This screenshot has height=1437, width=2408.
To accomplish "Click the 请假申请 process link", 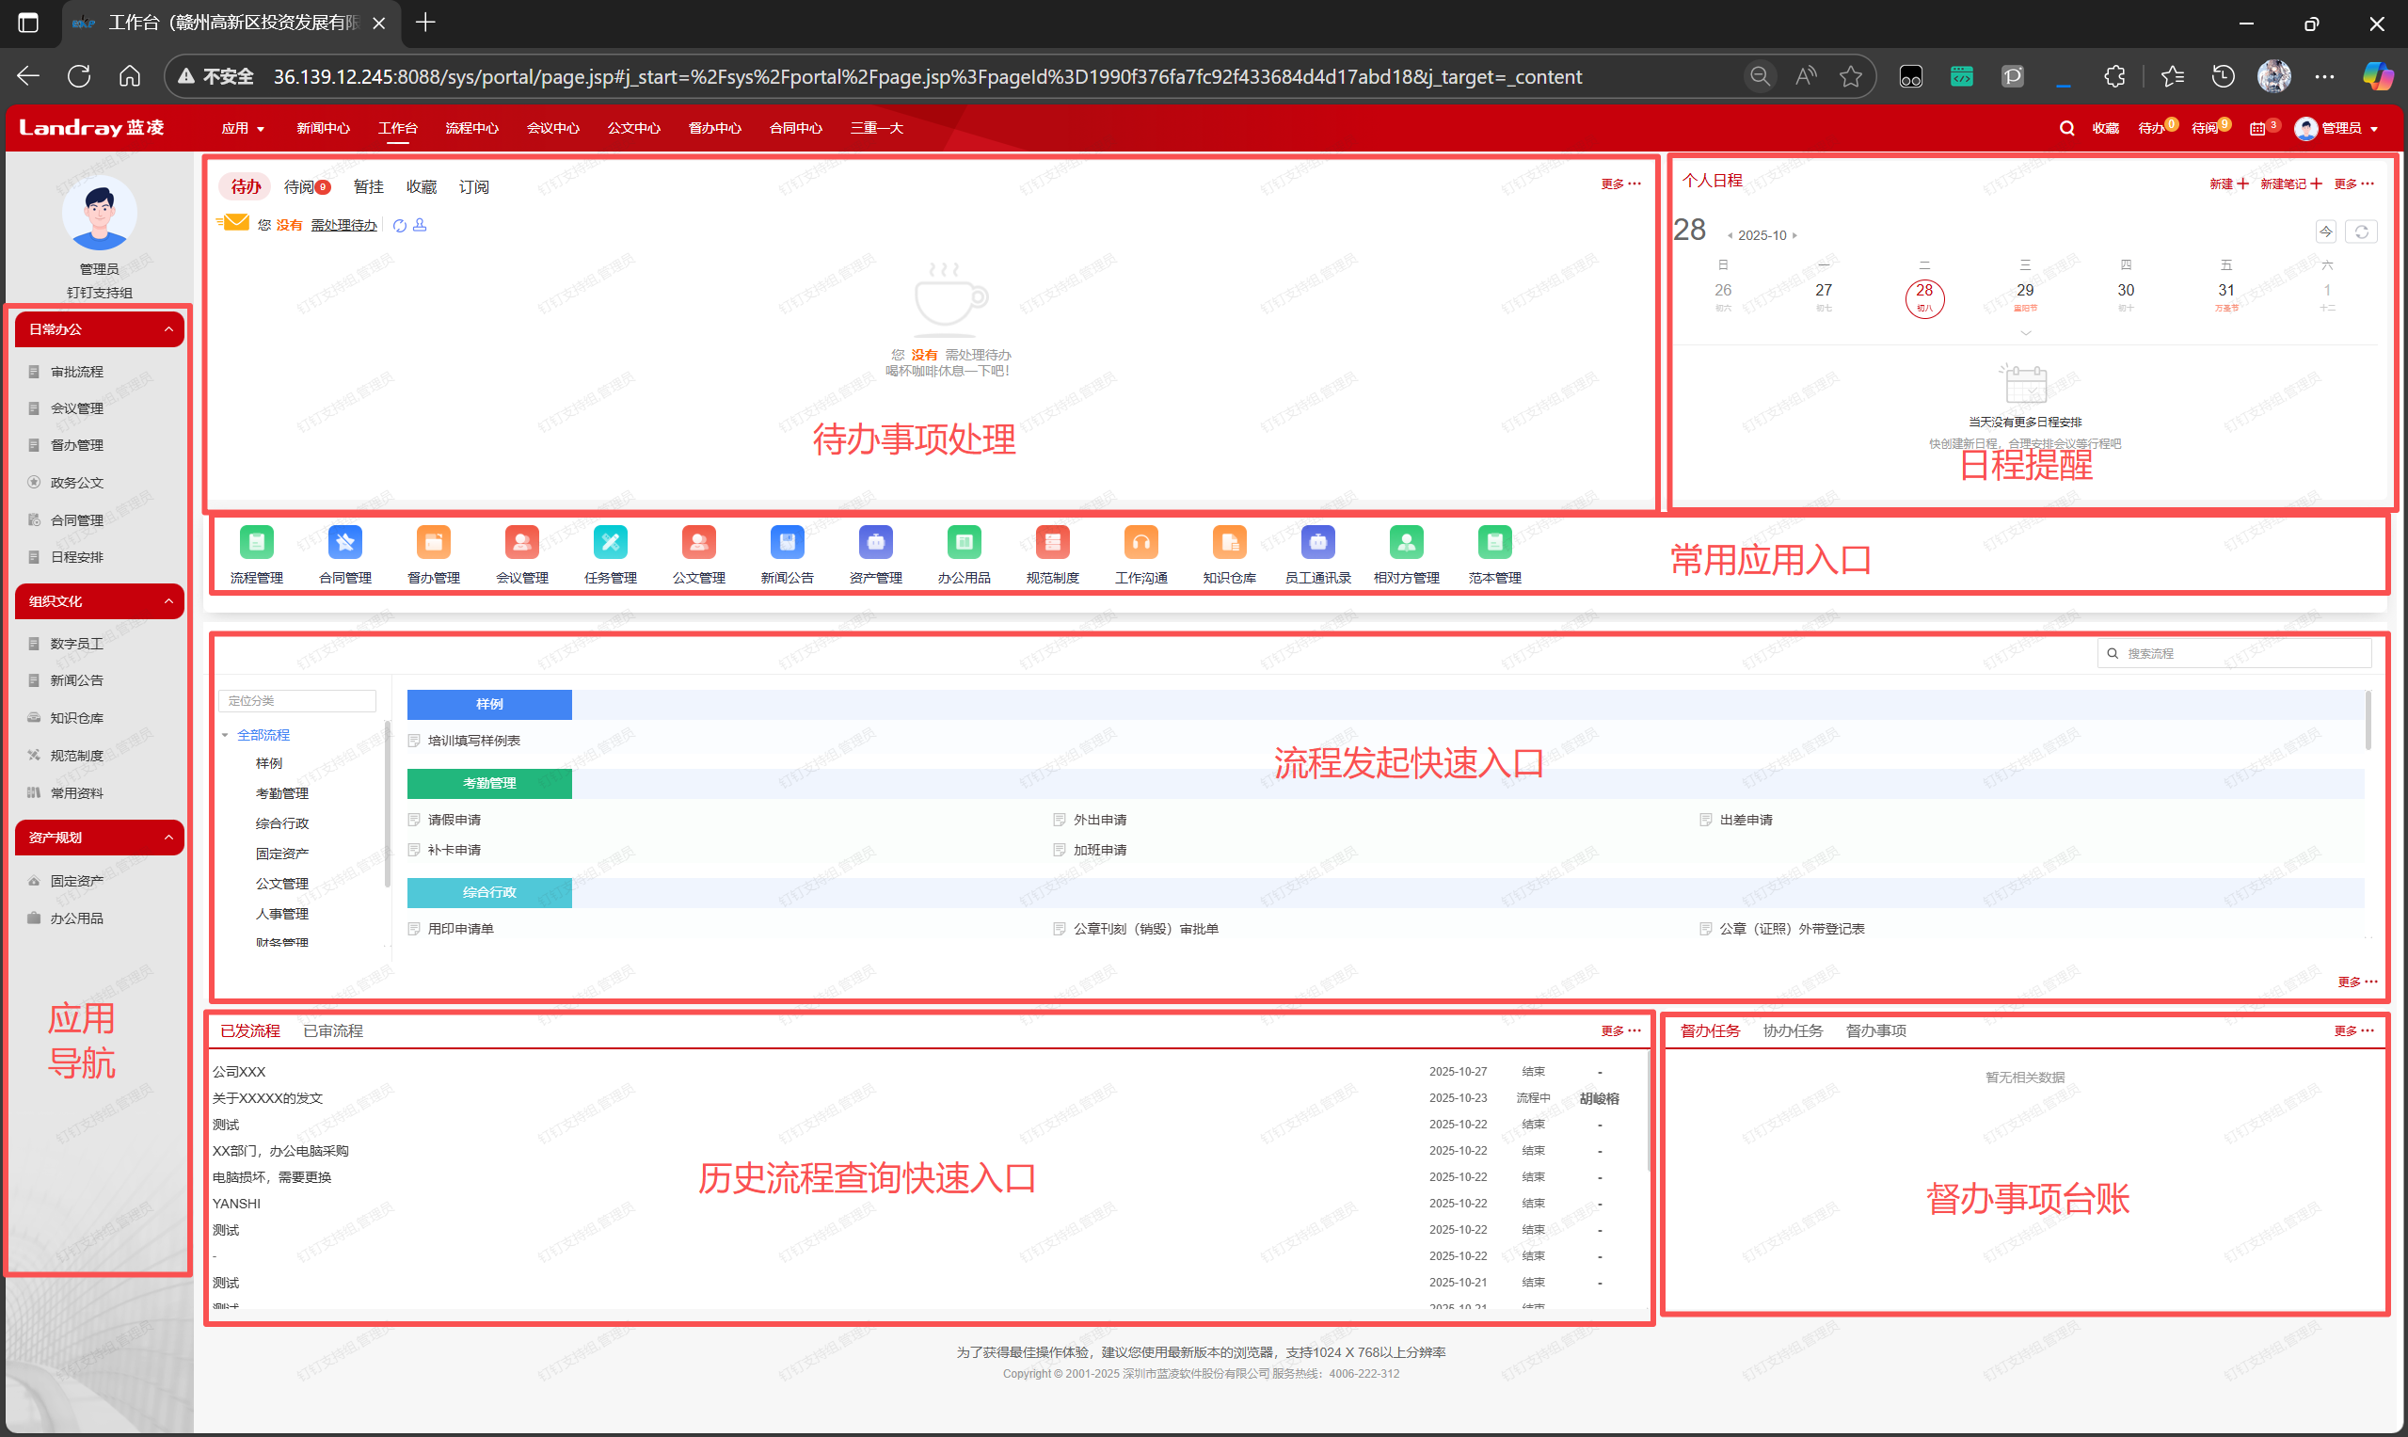I will (454, 821).
